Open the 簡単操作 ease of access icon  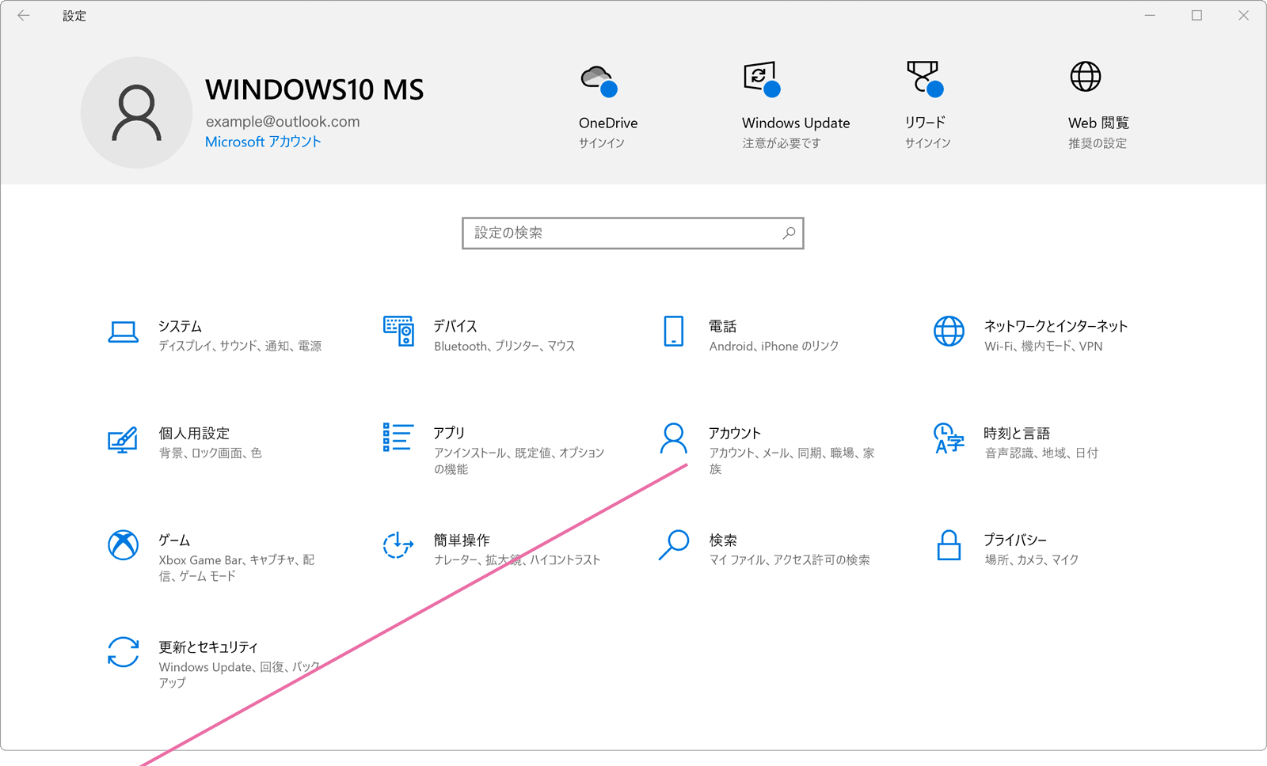(398, 545)
